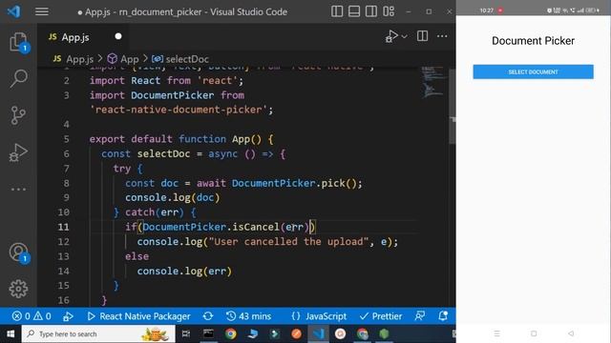Click the word else on line 13
The image size is (611, 343).
pos(137,256)
